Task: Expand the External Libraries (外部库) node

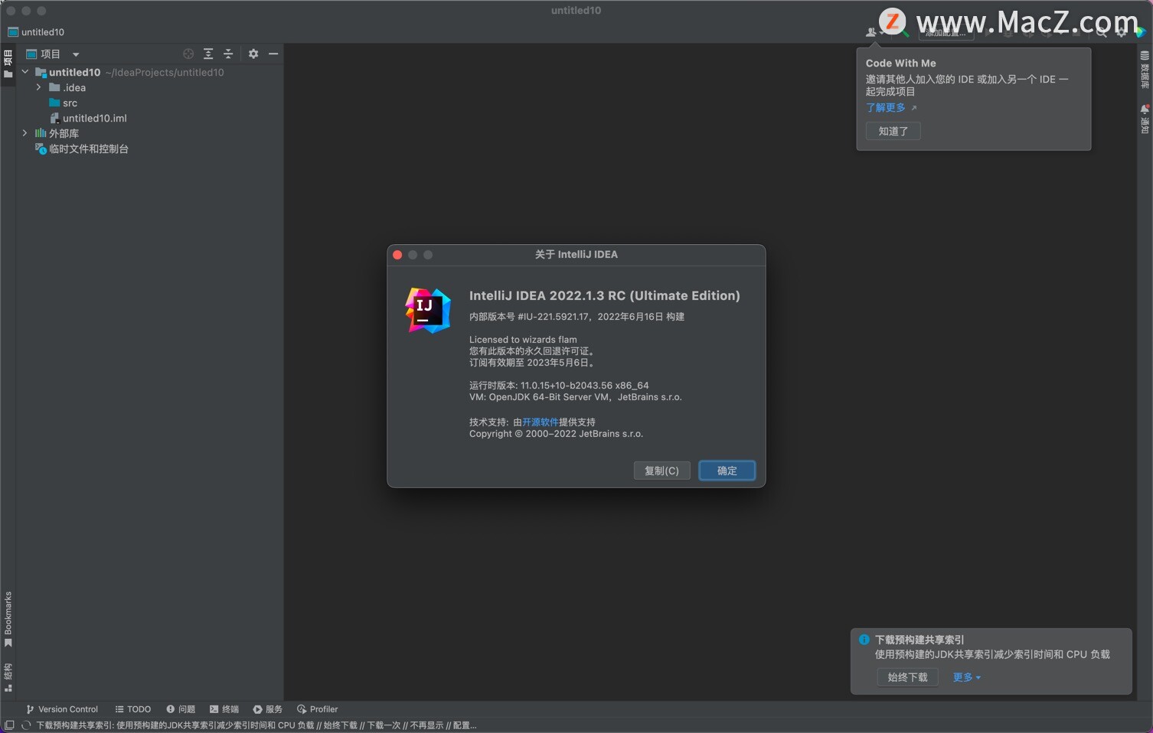Action: 25,133
